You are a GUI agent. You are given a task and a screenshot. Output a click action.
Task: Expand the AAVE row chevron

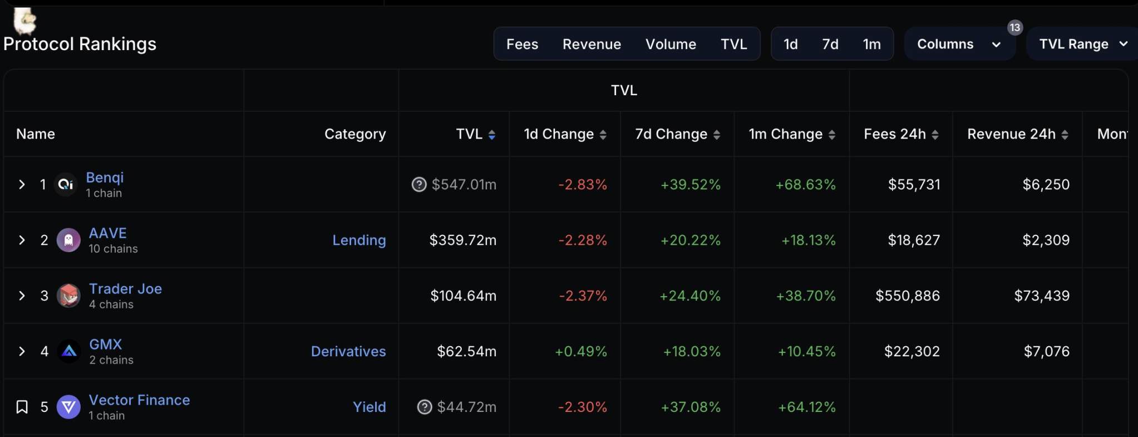[22, 240]
